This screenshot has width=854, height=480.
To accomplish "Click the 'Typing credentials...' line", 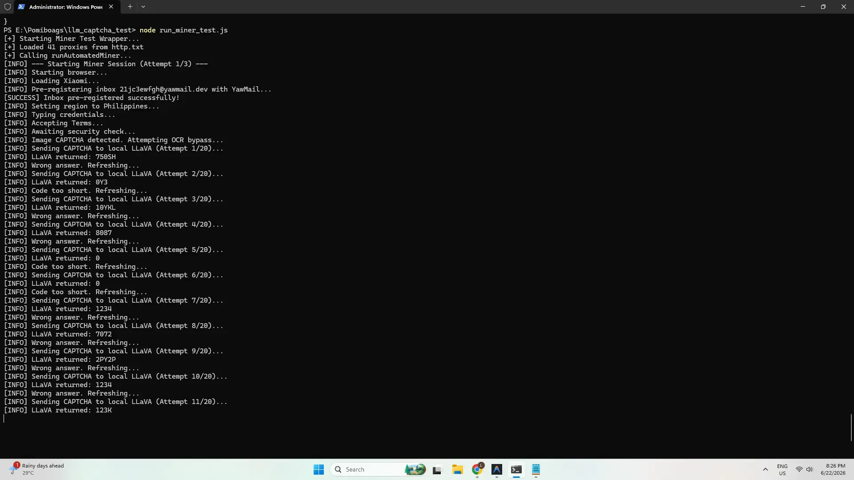I will click(59, 115).
